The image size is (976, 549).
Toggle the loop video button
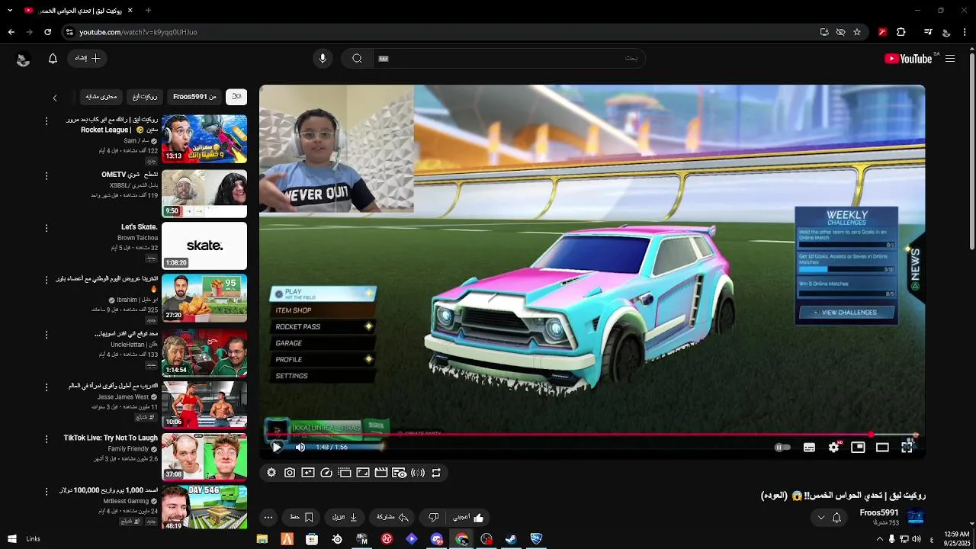[x=436, y=473]
